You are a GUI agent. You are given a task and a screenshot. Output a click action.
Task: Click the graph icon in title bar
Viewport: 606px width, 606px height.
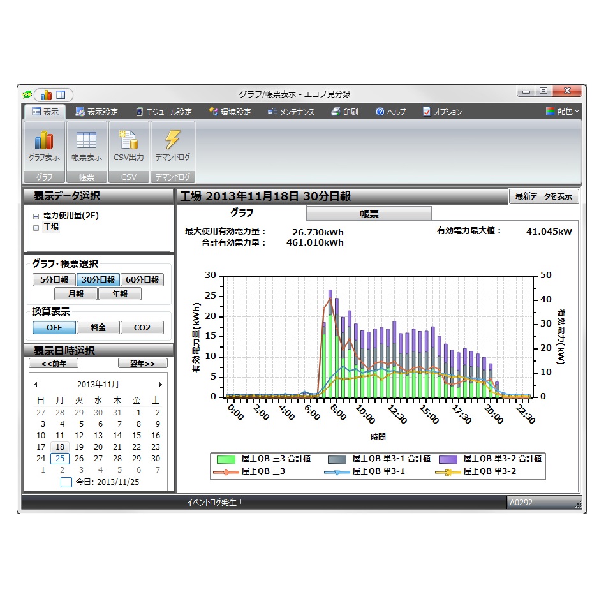tap(47, 95)
